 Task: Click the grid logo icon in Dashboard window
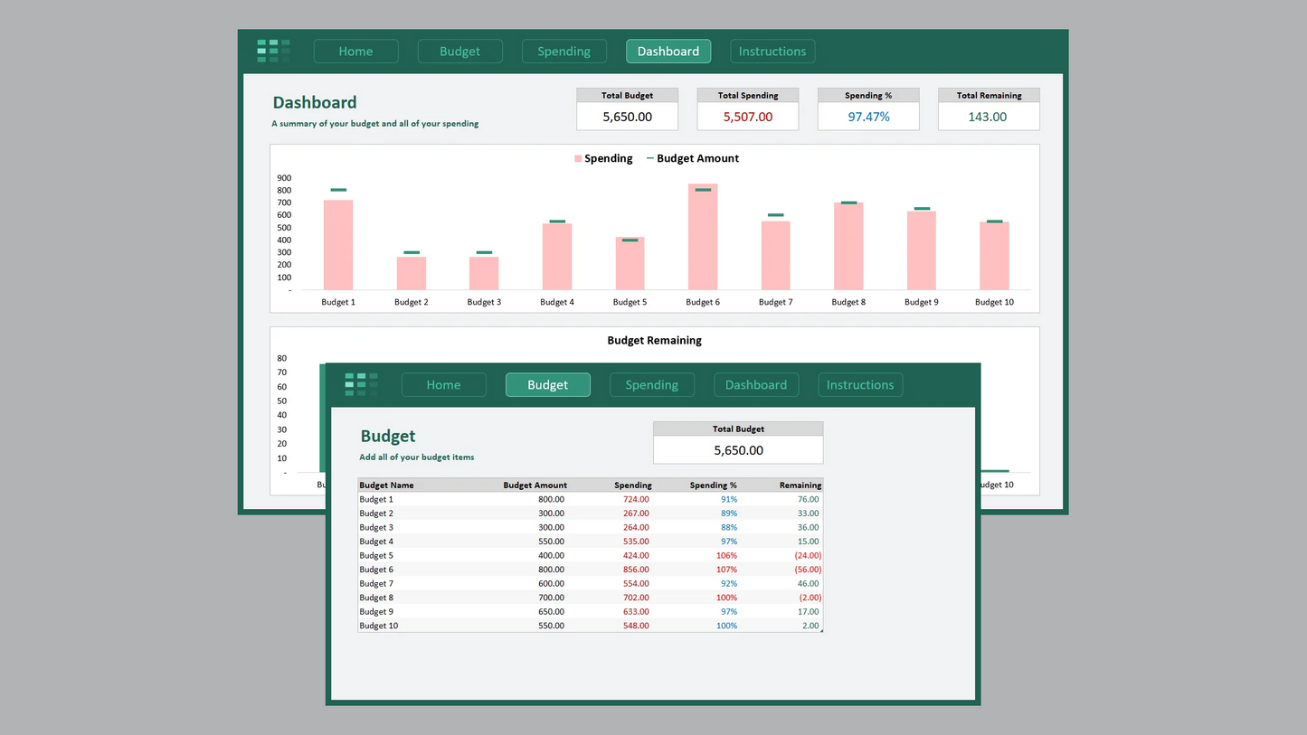coord(273,51)
